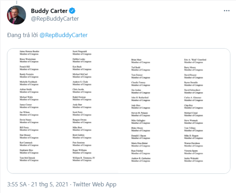The width and height of the screenshot is (236, 193).
Task: Click the Buddy Carter display name
Action: 49,11
